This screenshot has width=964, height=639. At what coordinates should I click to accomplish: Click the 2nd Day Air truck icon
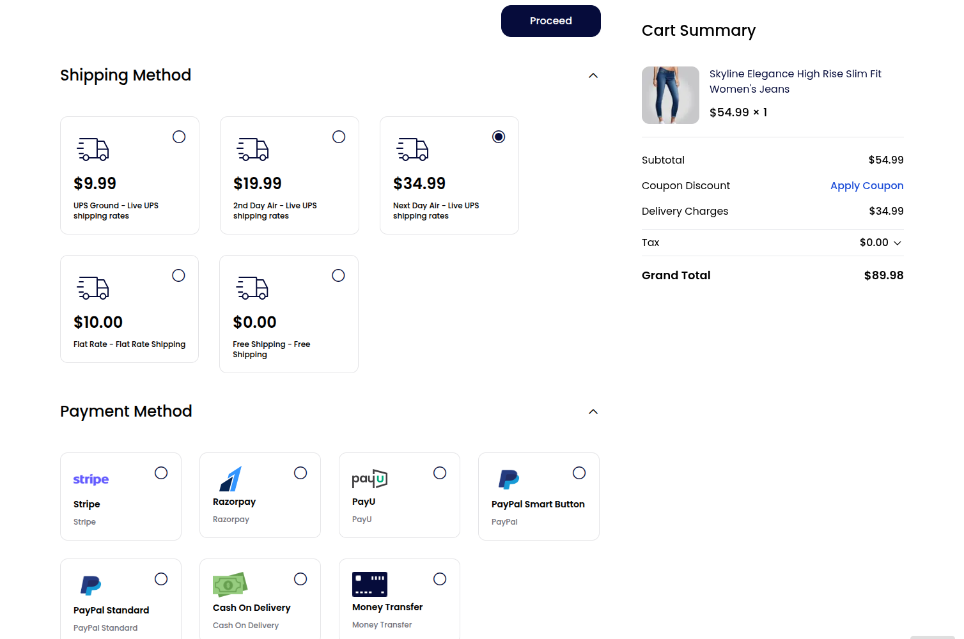[x=253, y=149]
